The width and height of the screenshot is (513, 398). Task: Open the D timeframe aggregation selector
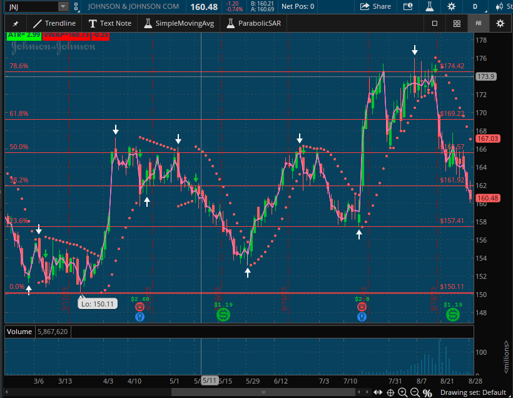(475, 6)
